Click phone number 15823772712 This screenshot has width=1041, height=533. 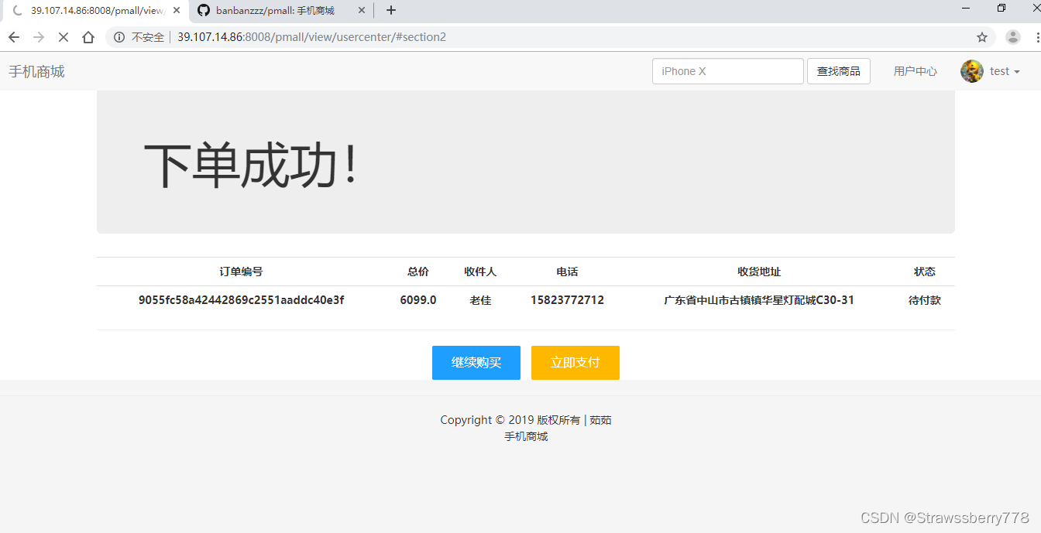[x=567, y=300]
